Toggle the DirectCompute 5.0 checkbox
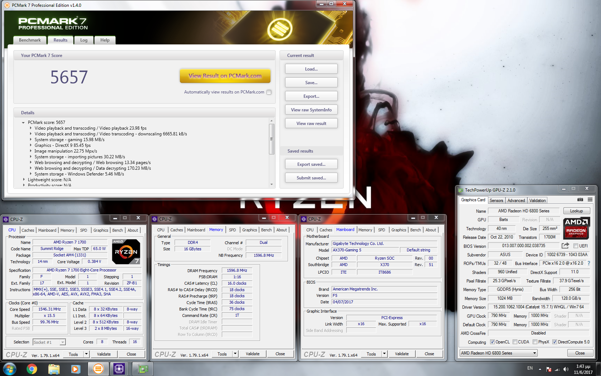The height and width of the screenshot is (376, 601). [554, 342]
